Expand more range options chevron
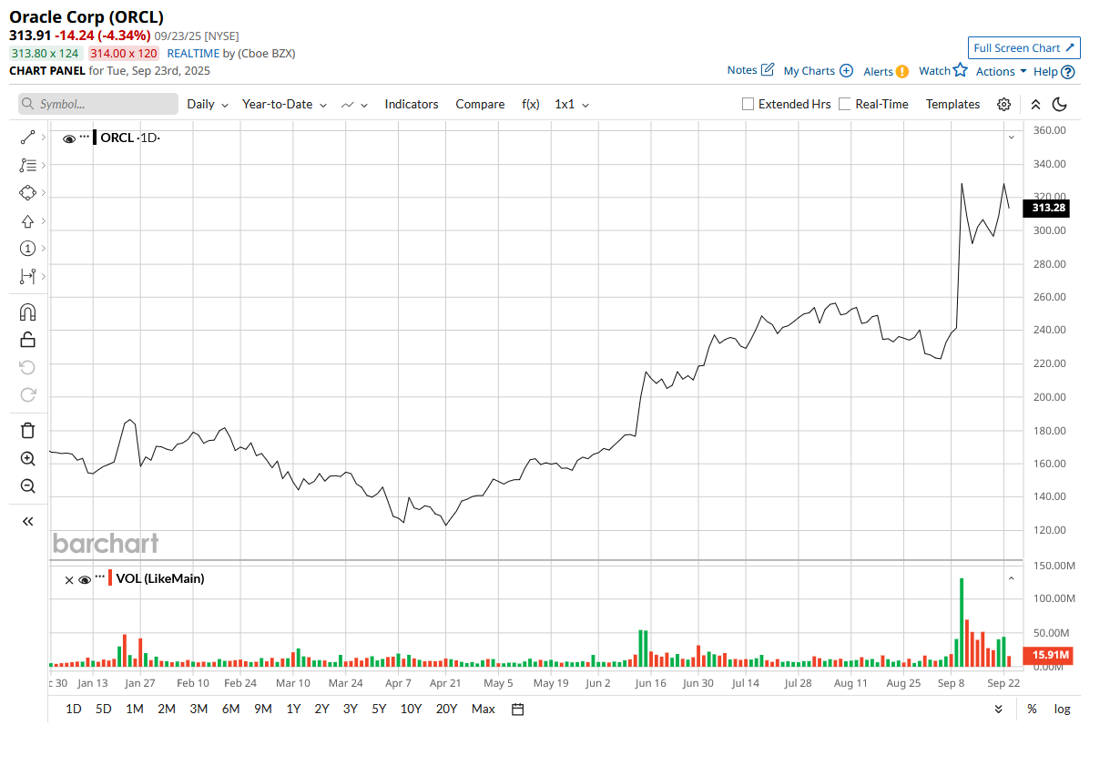Image resolution: width=1120 pixels, height=766 pixels. (x=998, y=709)
